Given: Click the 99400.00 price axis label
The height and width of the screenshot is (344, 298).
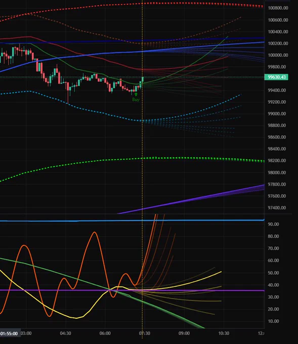Looking at the screenshot, I should click(x=278, y=90).
